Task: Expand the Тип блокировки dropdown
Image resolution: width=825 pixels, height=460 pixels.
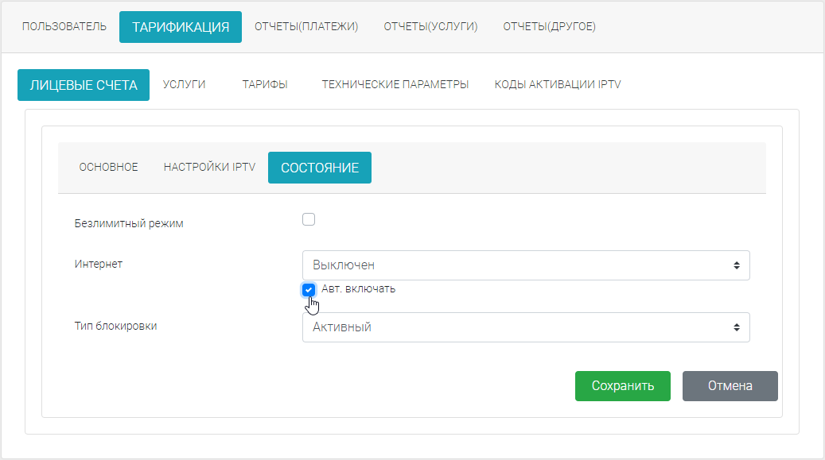Action: 525,327
